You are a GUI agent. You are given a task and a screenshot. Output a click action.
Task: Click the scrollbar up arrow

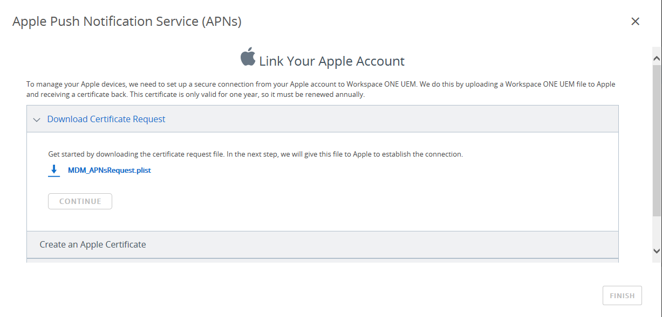(657, 58)
